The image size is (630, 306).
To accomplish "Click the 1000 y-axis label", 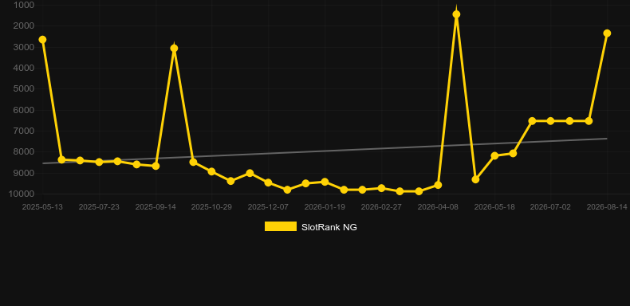I will [24, 5].
